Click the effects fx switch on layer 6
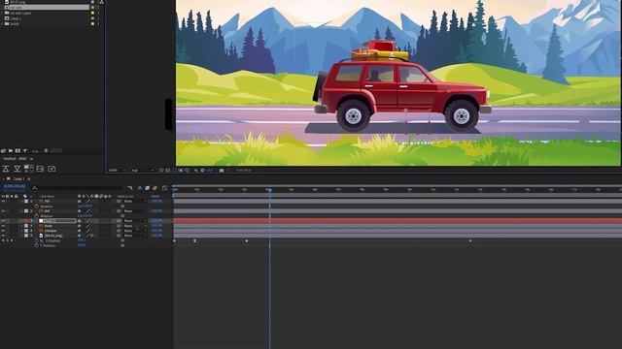 (x=91, y=236)
